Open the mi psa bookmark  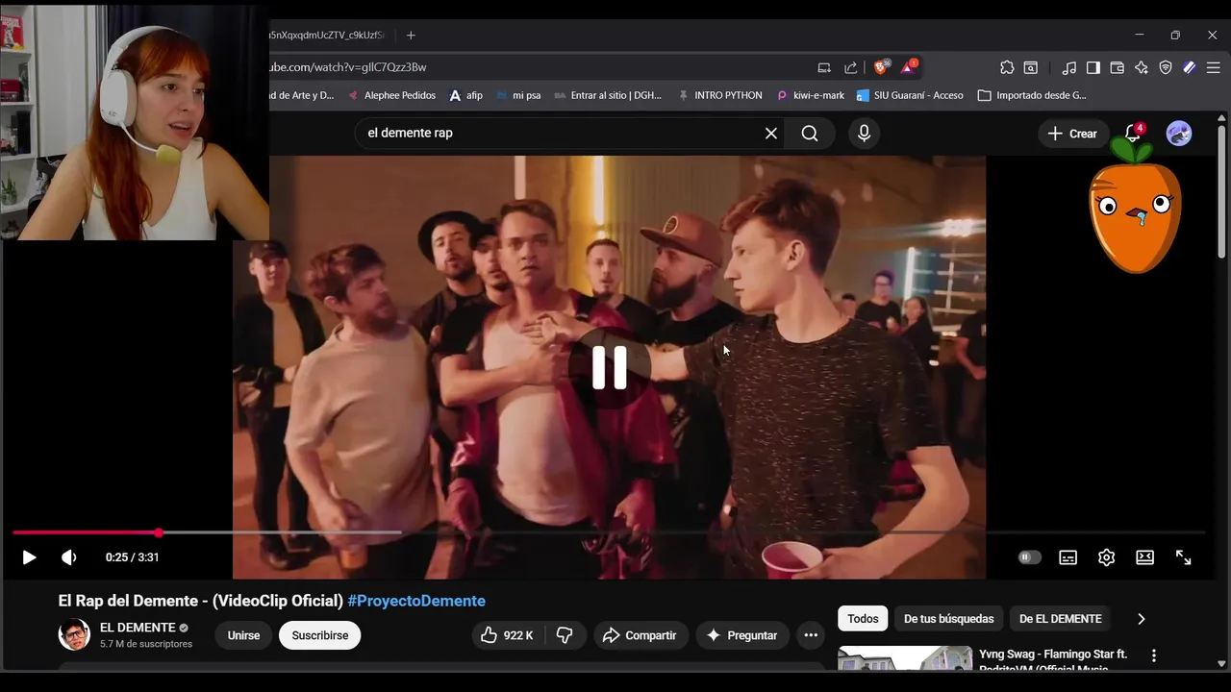(x=518, y=95)
